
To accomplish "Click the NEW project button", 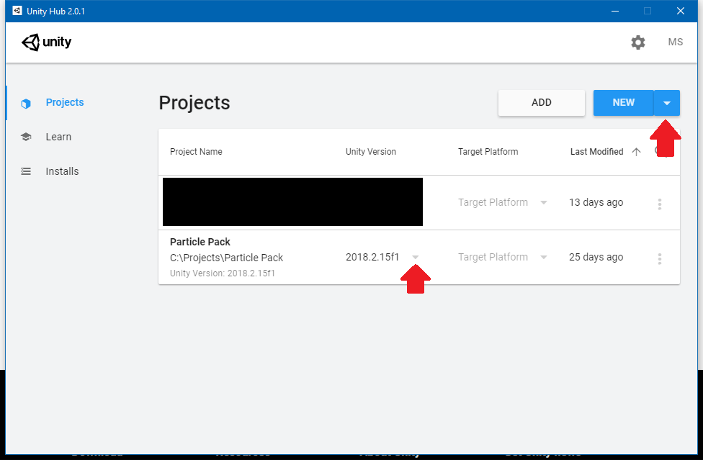I will tap(623, 103).
